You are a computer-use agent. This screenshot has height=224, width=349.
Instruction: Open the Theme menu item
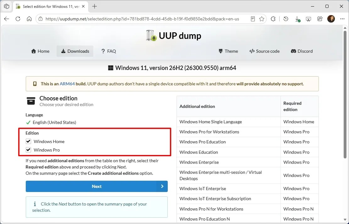tap(228, 51)
